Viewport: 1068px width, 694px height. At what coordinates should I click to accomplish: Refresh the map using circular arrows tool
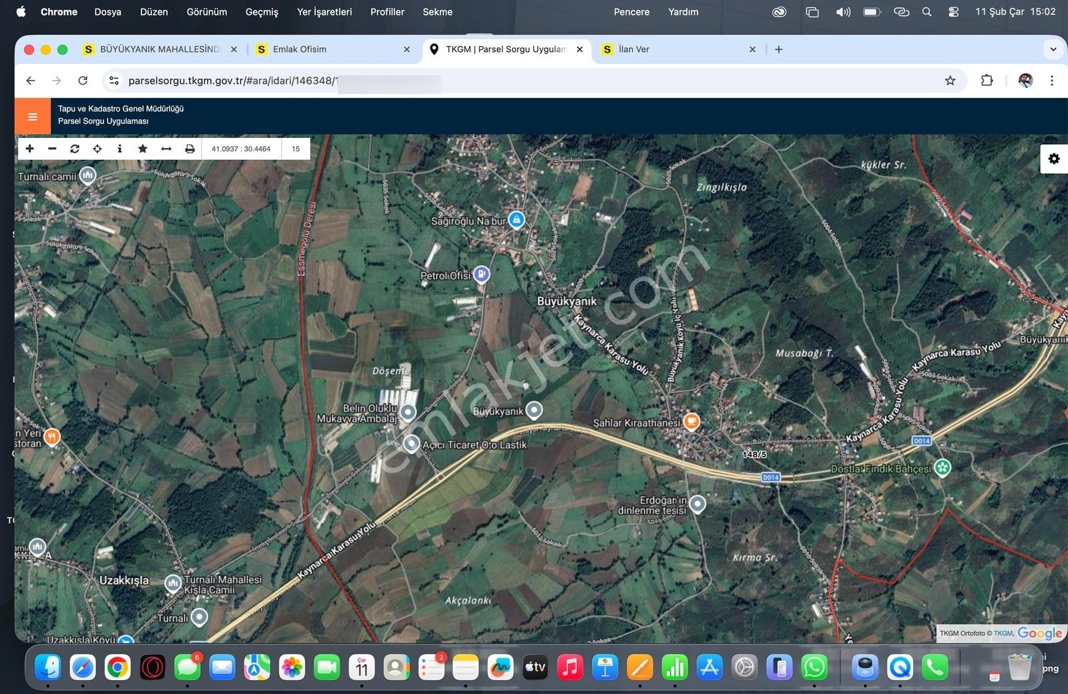[75, 149]
